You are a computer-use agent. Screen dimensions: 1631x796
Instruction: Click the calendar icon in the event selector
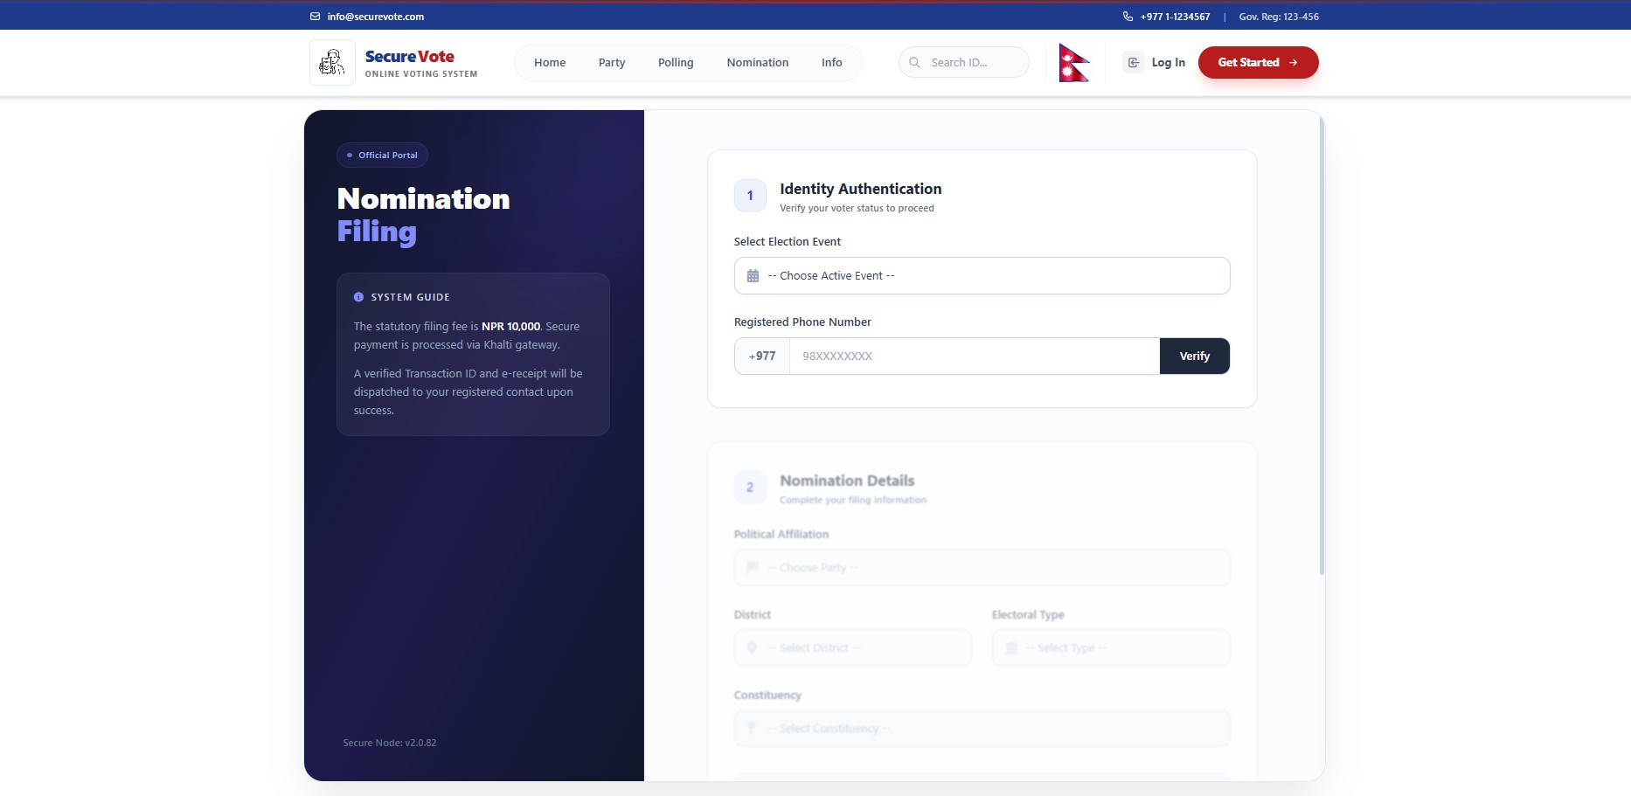coord(753,276)
